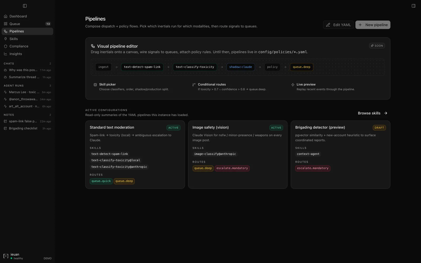
Task: Toggle the right side panel icon
Action: pos(413,6)
